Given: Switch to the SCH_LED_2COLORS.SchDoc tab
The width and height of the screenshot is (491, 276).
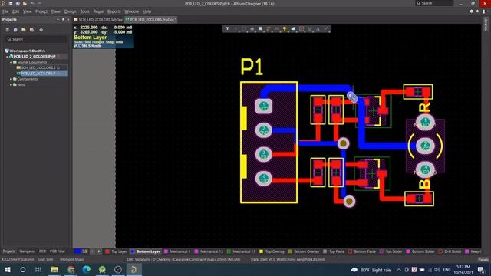Looking at the screenshot, I should 98,20.
